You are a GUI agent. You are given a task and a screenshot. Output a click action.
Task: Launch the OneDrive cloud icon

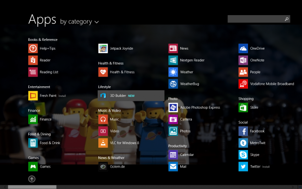click(x=243, y=48)
